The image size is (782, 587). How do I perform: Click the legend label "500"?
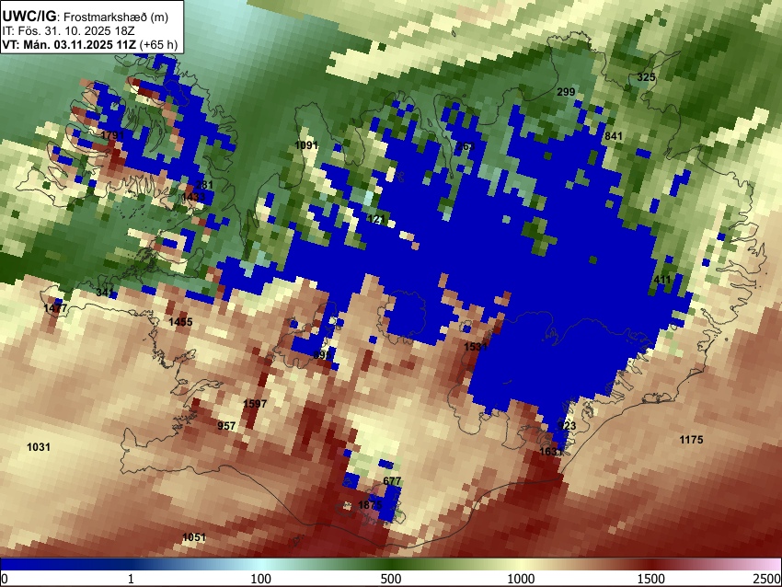390,579
